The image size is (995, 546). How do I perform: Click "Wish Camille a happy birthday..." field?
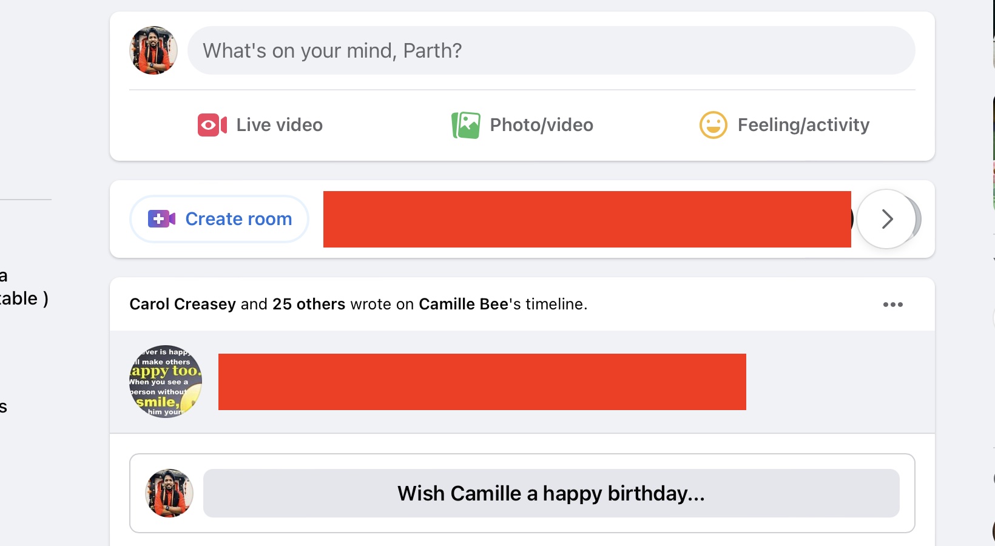click(x=551, y=493)
